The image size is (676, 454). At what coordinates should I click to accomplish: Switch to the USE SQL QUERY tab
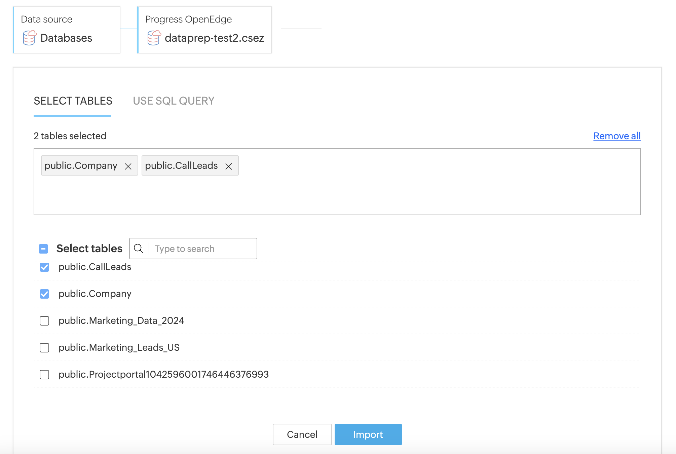[174, 101]
